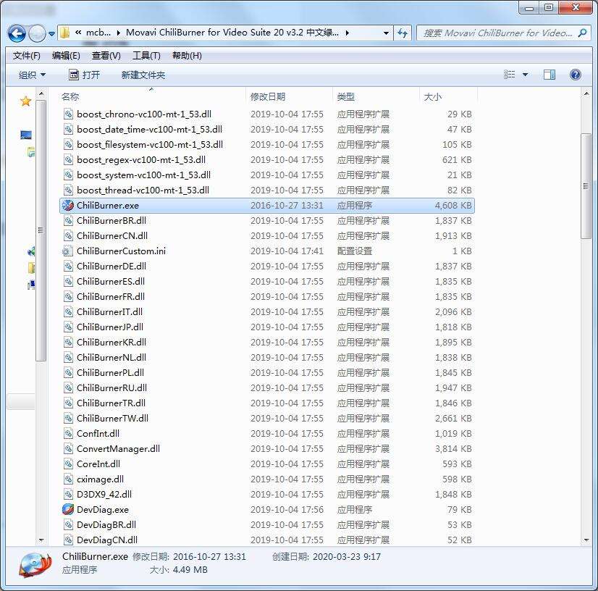This screenshot has width=598, height=591.
Task: Click the DevDiagCN.dll file icon
Action: click(68, 540)
